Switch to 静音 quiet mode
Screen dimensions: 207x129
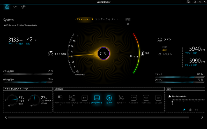(128, 19)
